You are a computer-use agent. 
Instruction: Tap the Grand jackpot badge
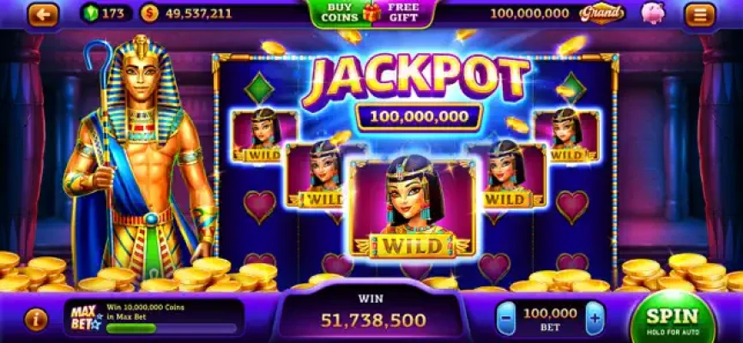(x=601, y=14)
